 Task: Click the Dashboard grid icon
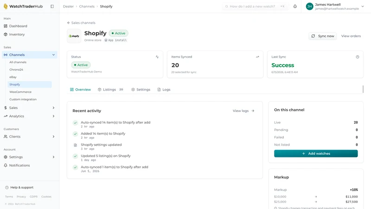(6, 26)
